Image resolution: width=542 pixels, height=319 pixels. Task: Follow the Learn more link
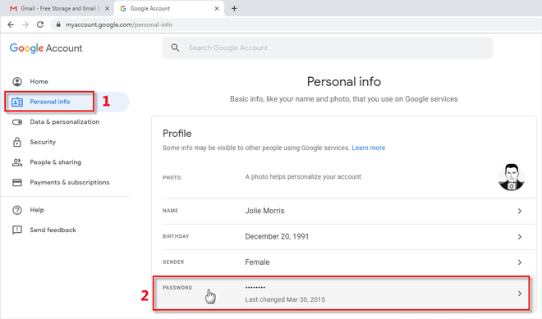368,148
